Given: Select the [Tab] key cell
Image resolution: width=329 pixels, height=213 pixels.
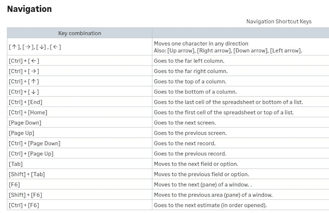Looking at the screenshot, I should coord(16,164).
